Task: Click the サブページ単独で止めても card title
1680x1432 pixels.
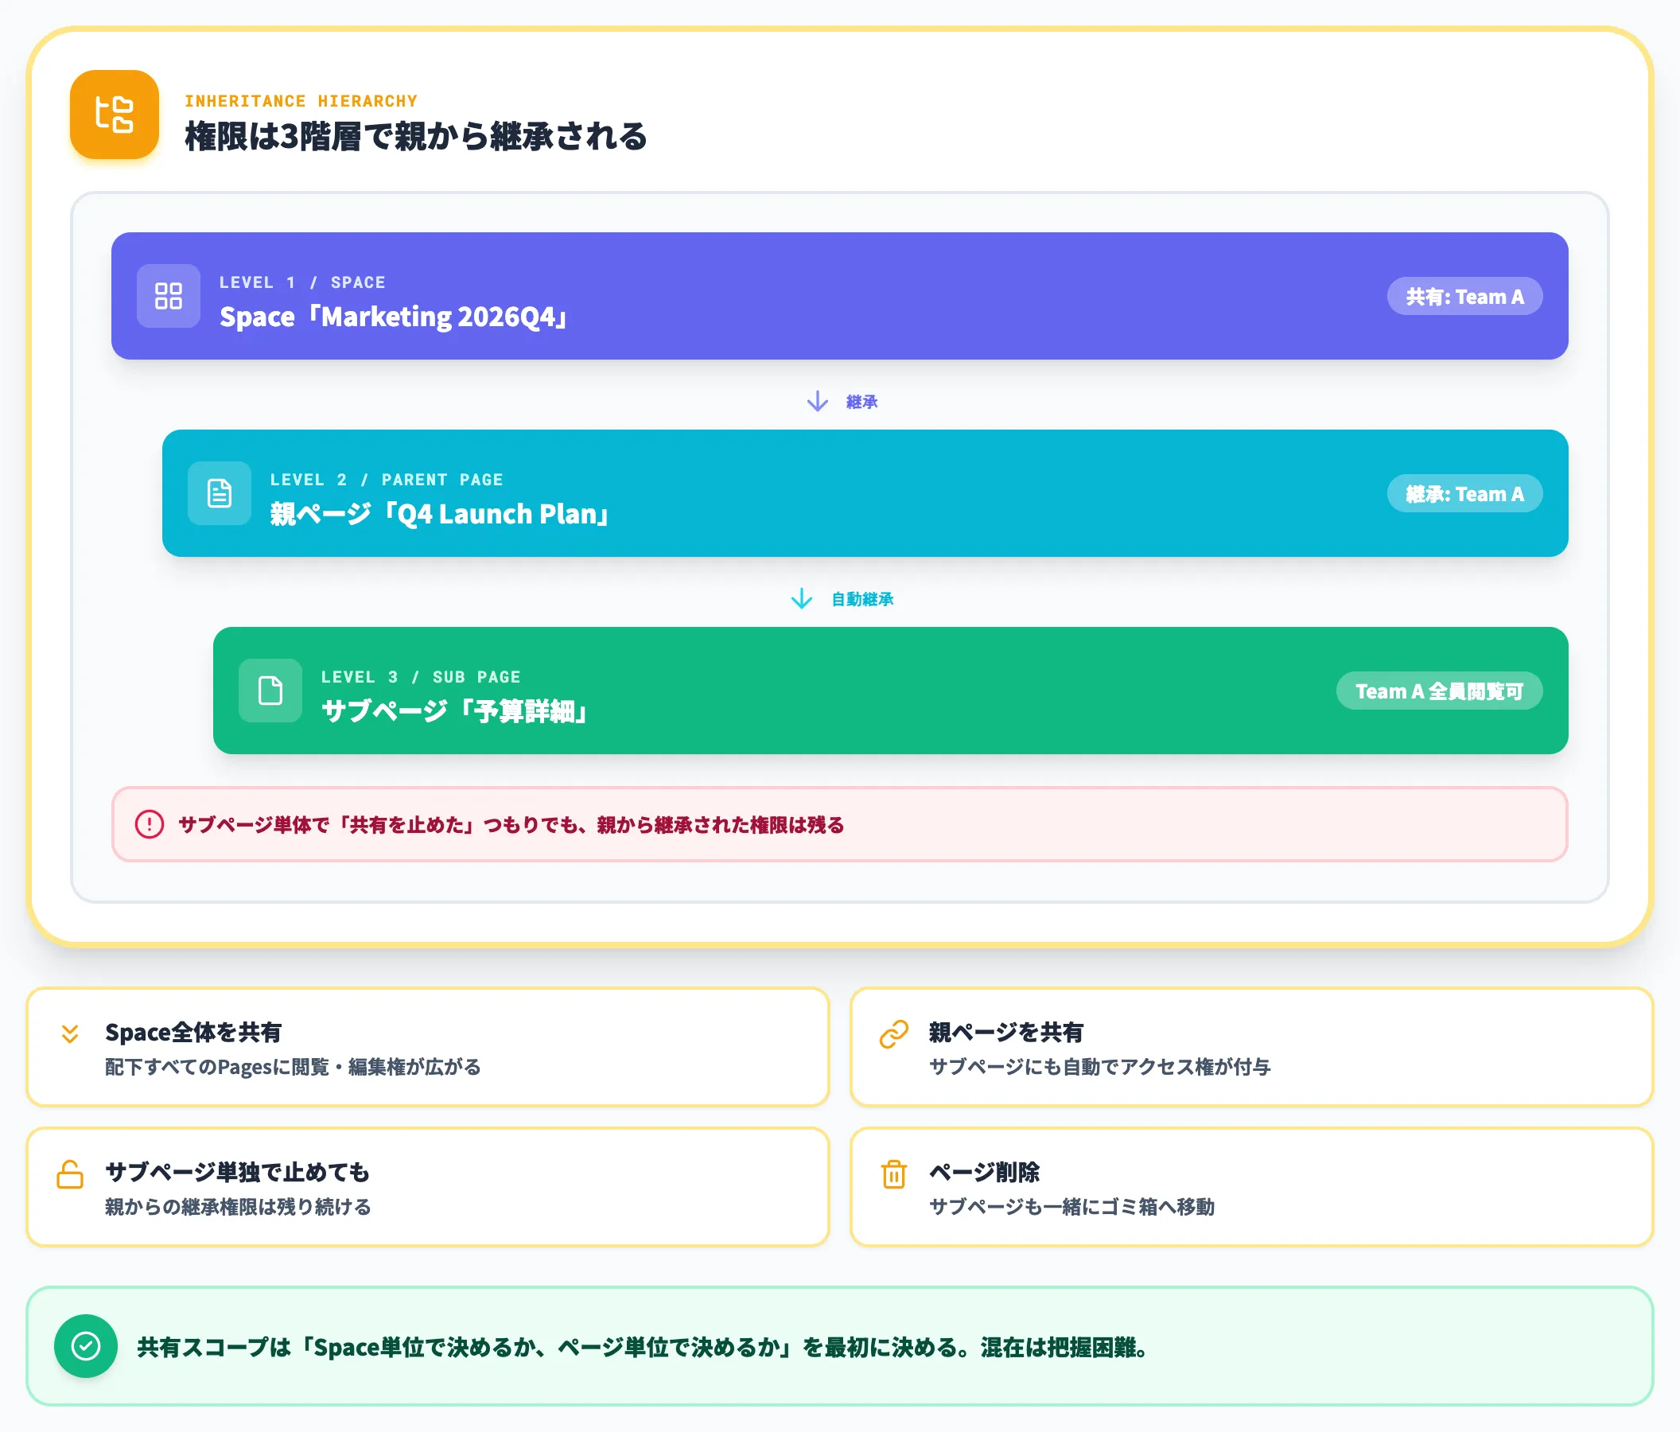Action: coord(238,1172)
